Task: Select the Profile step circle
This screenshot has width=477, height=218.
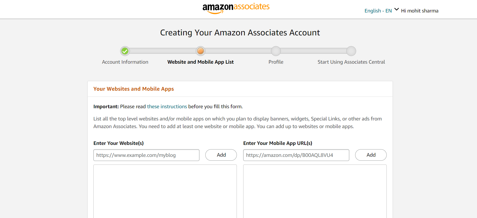Action: [x=276, y=51]
